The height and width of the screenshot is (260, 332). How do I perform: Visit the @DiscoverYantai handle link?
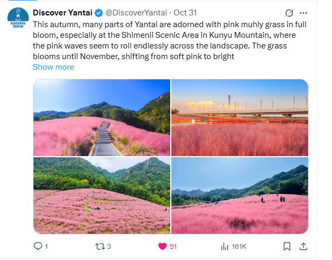click(x=136, y=13)
